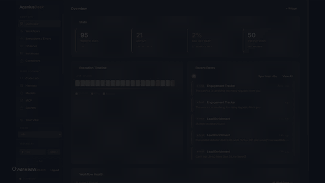Click the AgeniusDesk logo
The height and width of the screenshot is (183, 325).
coord(31,7)
